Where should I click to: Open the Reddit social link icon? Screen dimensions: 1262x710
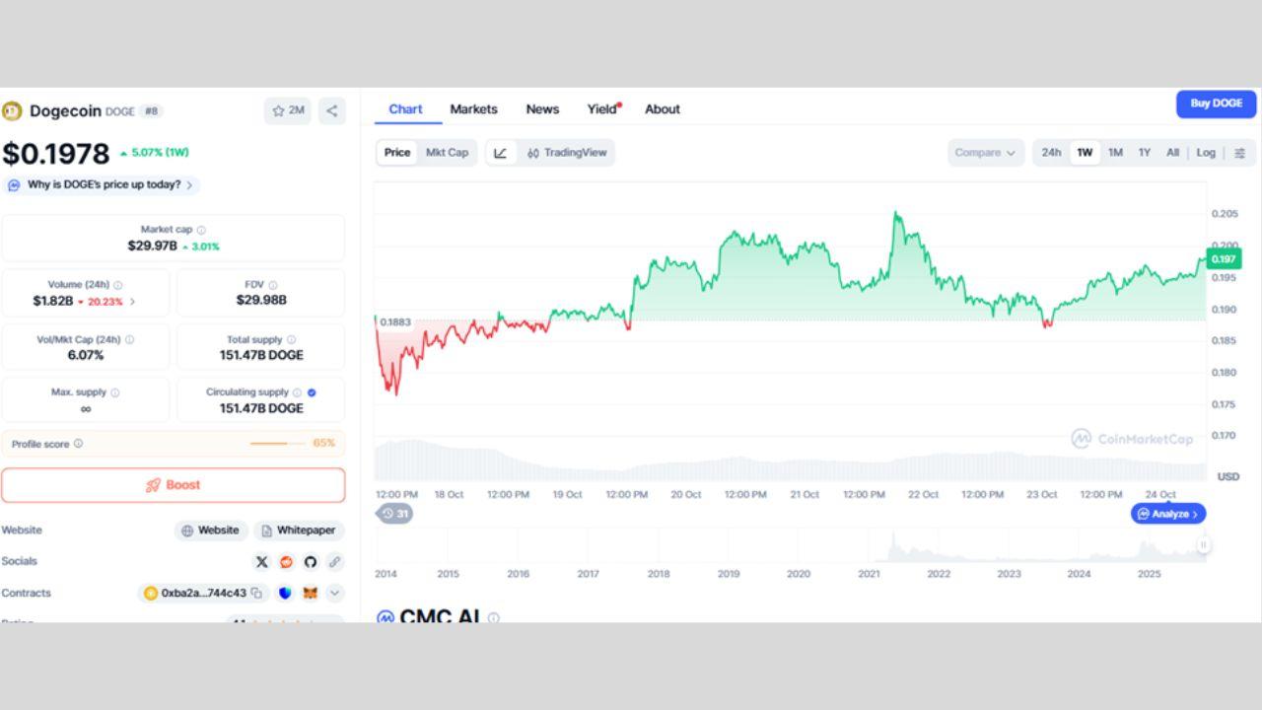tap(286, 562)
